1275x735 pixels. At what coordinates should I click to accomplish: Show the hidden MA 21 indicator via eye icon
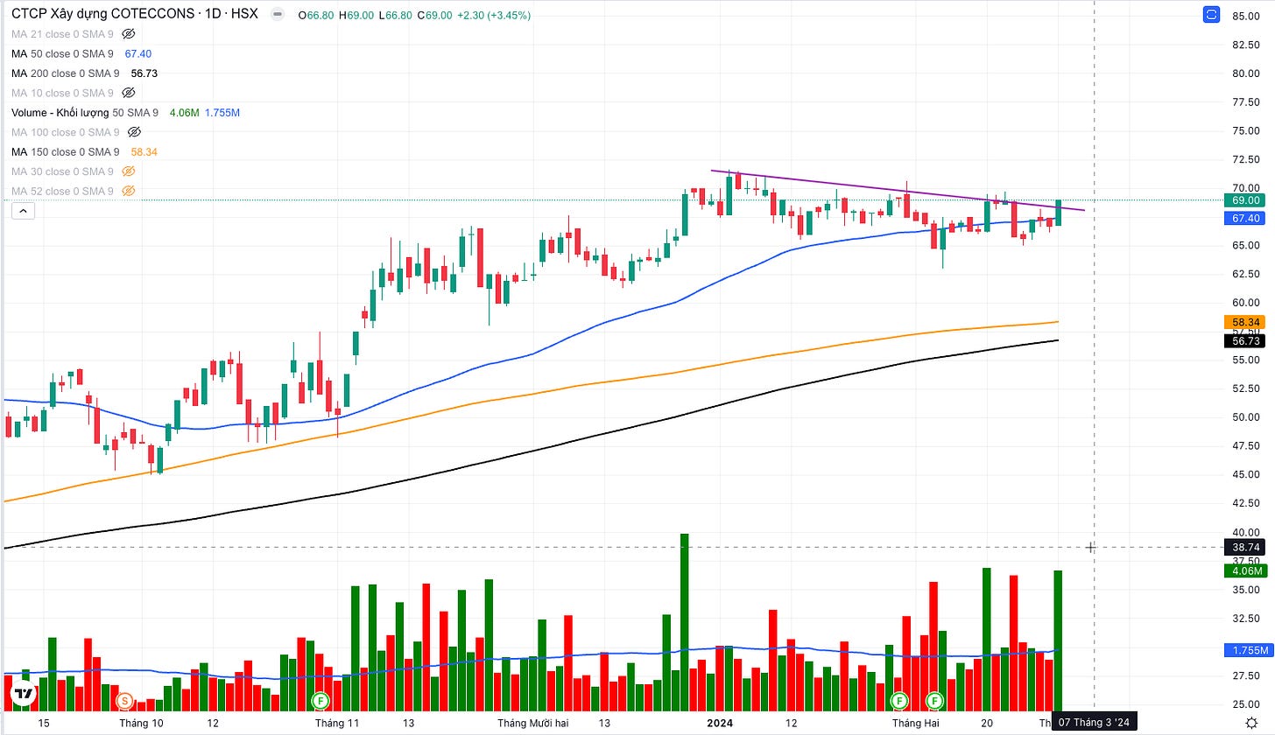[128, 34]
